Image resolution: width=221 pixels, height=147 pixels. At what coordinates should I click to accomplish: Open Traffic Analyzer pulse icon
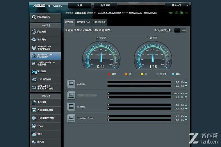pyautogui.click(x=34, y=64)
